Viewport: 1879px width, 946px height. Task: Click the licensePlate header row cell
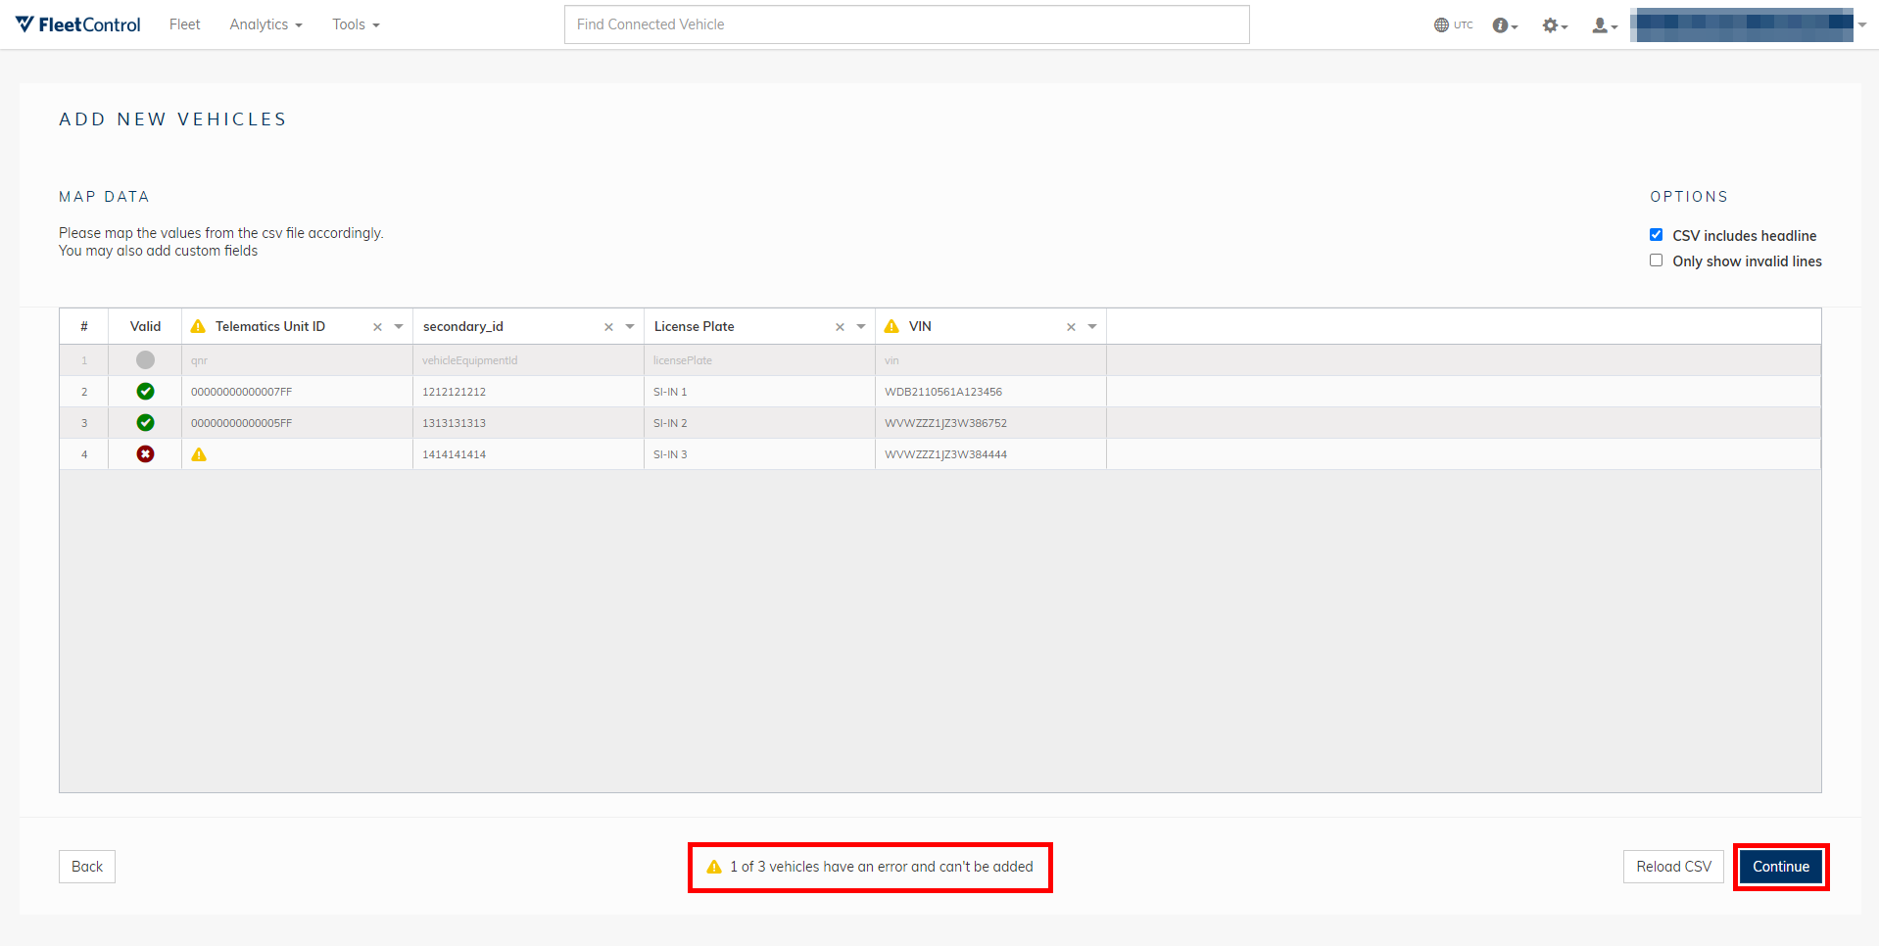tap(759, 360)
